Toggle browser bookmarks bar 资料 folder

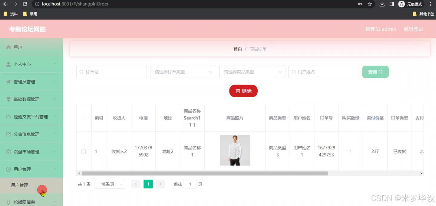pyautogui.click(x=11, y=14)
